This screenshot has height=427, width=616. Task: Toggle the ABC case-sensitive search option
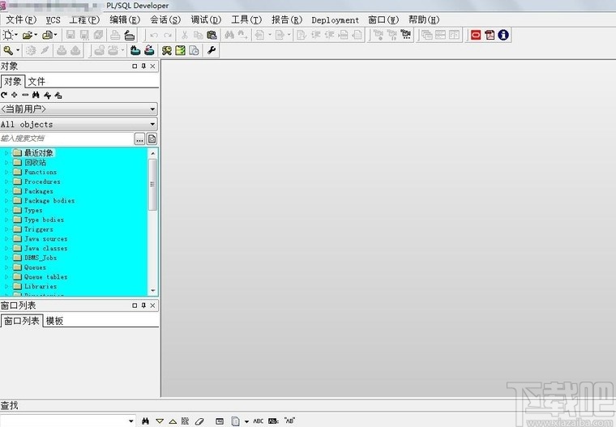(258, 421)
